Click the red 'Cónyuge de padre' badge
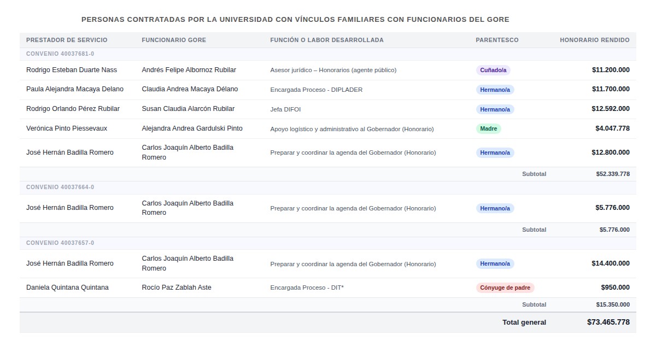656x346 pixels. 505,288
